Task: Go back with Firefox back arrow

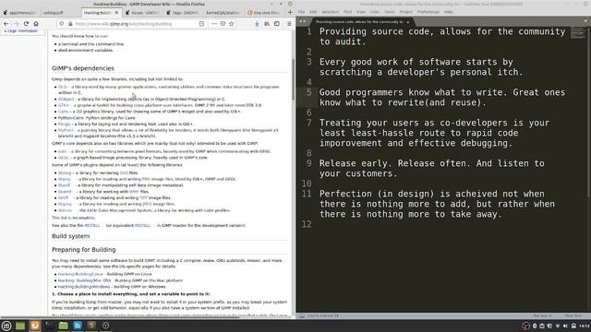Action: click(6, 24)
